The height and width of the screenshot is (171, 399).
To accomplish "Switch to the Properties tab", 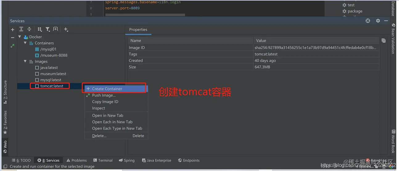I will pos(138,29).
